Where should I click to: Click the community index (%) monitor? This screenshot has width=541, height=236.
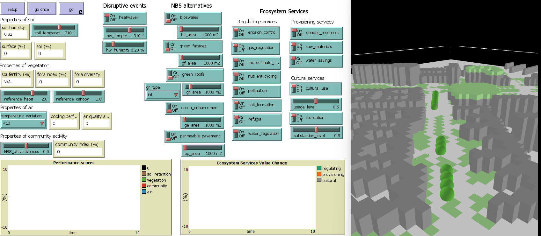point(79,149)
